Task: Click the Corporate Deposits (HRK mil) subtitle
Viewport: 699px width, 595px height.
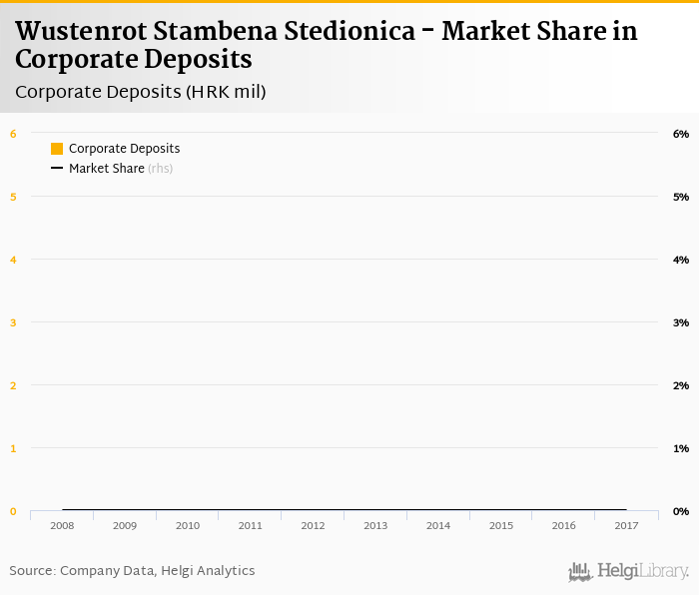Action: (x=141, y=92)
